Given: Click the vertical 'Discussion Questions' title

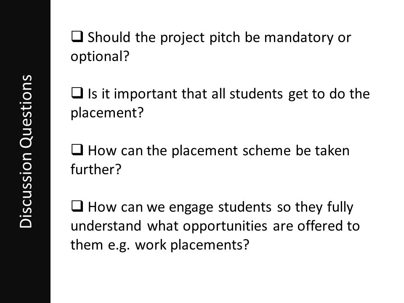Looking at the screenshot, I should point(26,151).
